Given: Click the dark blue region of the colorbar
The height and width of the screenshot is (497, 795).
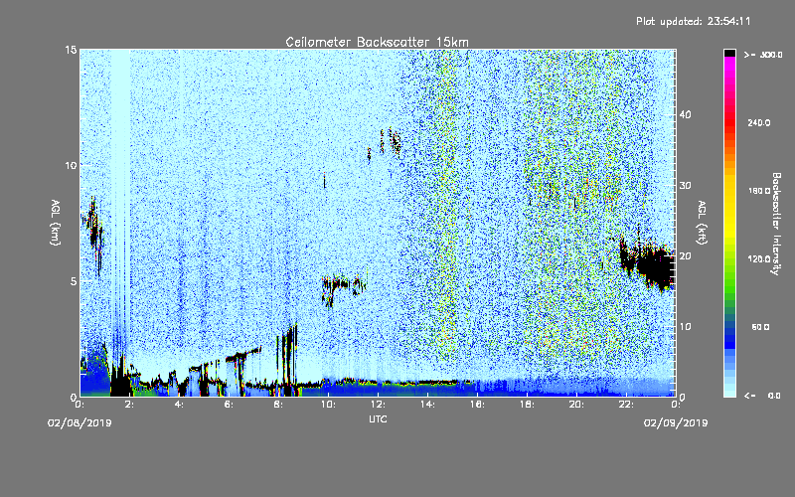Looking at the screenshot, I should [x=729, y=337].
